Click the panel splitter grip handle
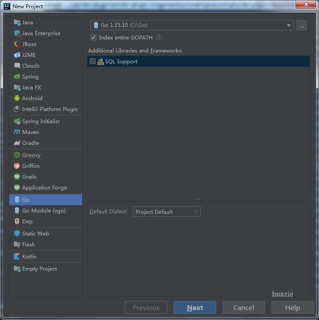 [x=198, y=199]
